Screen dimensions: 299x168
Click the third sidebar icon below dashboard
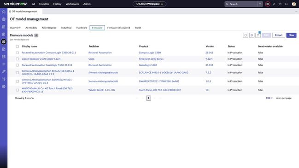pyautogui.click(x=4, y=27)
